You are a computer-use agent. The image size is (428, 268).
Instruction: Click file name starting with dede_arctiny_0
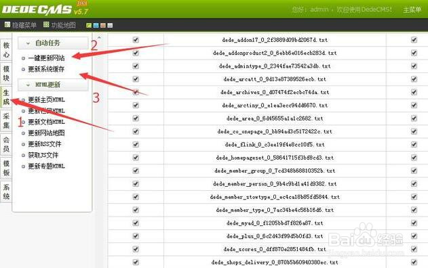[275, 106]
